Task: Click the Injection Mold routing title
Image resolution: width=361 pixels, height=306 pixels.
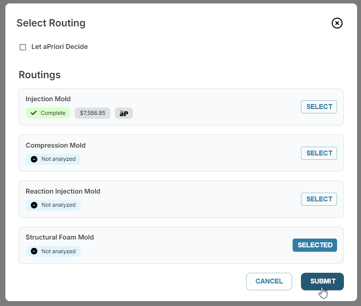Action: pyautogui.click(x=48, y=99)
